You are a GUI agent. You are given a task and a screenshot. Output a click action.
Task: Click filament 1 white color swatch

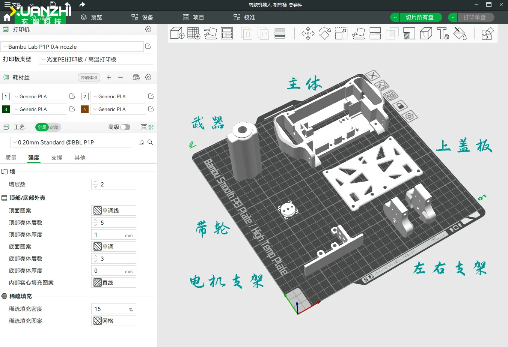pos(6,96)
